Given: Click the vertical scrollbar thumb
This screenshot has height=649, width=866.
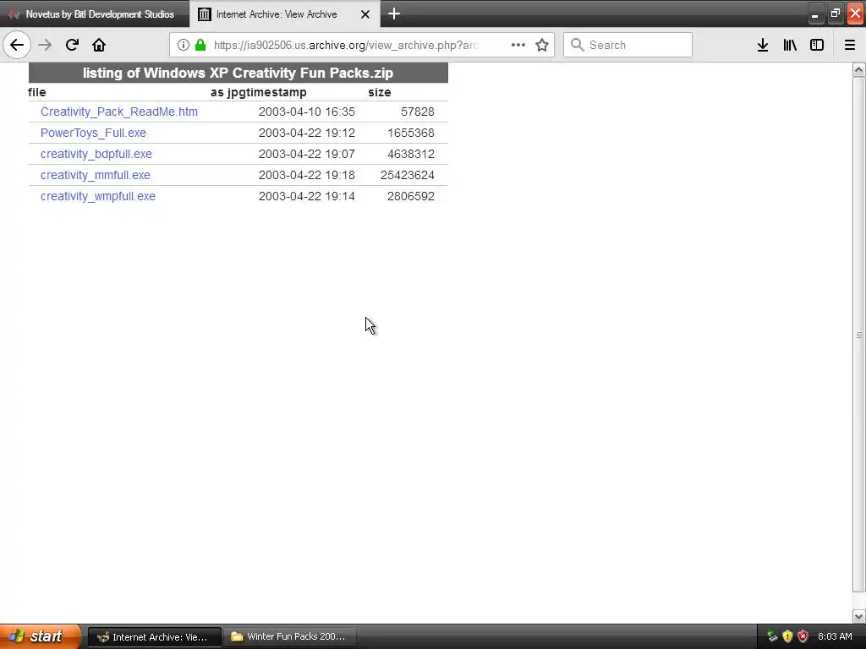Looking at the screenshot, I should (859, 335).
